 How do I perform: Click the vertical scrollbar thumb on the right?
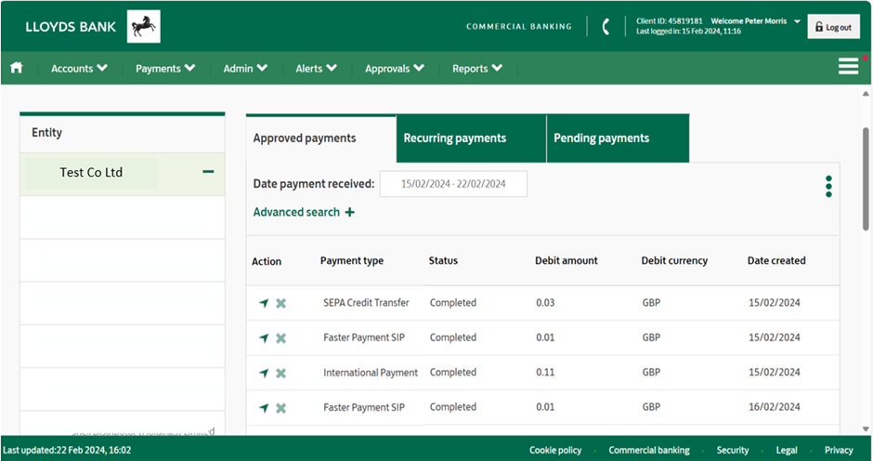tap(866, 178)
